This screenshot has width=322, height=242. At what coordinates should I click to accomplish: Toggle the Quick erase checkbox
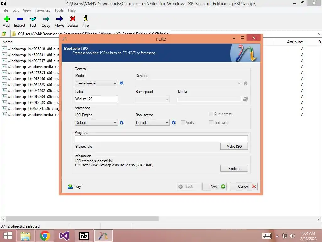pos(211,114)
